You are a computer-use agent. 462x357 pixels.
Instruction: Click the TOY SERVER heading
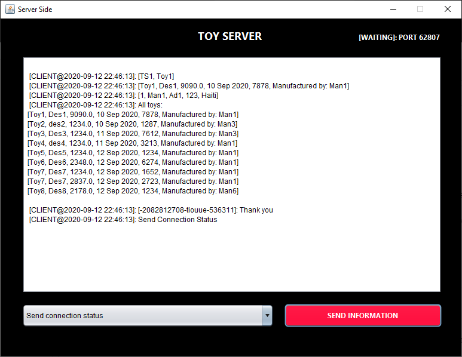[x=230, y=36]
